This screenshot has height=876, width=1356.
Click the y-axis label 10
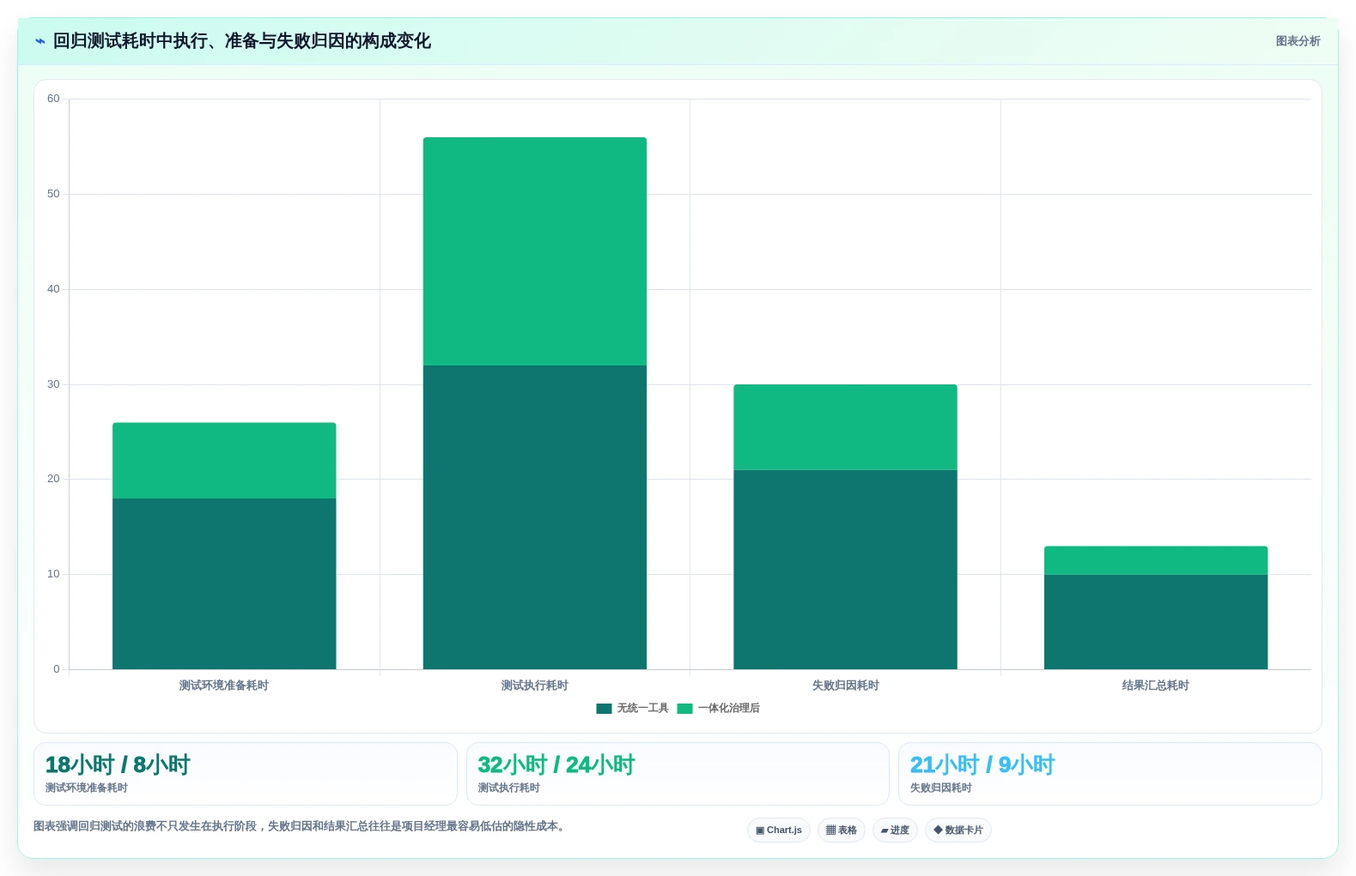[53, 574]
